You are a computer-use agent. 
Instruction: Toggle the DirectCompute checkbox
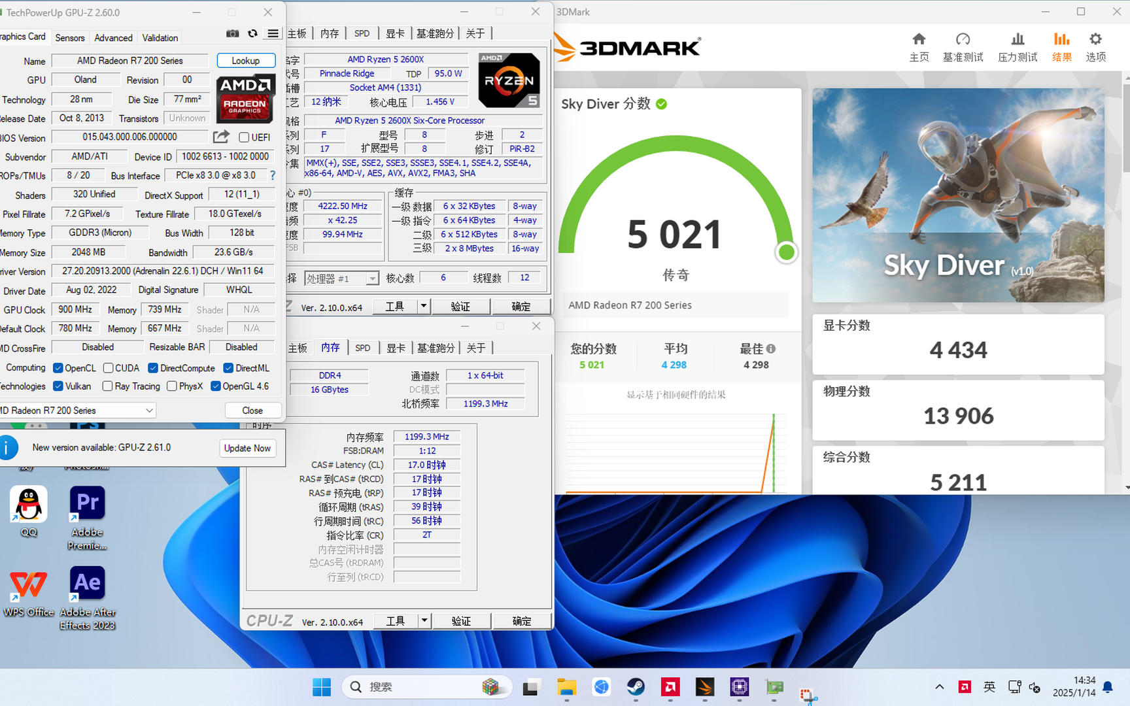click(x=153, y=368)
